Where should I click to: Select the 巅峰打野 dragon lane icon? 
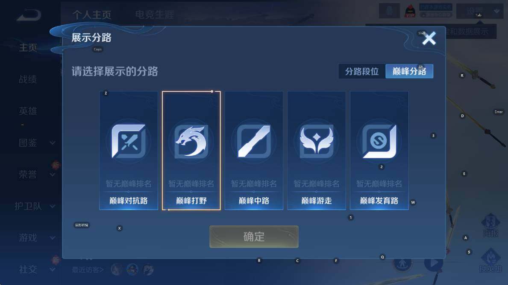pyautogui.click(x=191, y=141)
